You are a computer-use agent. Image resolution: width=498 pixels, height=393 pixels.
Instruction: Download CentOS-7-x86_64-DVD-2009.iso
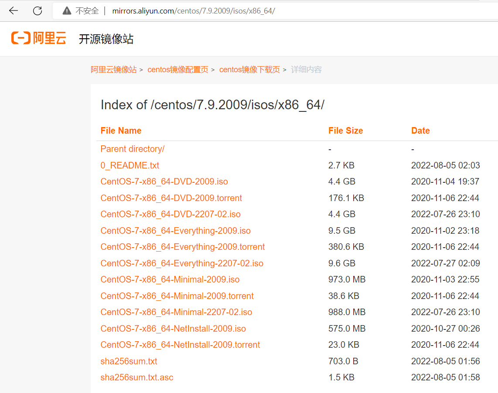pos(164,181)
